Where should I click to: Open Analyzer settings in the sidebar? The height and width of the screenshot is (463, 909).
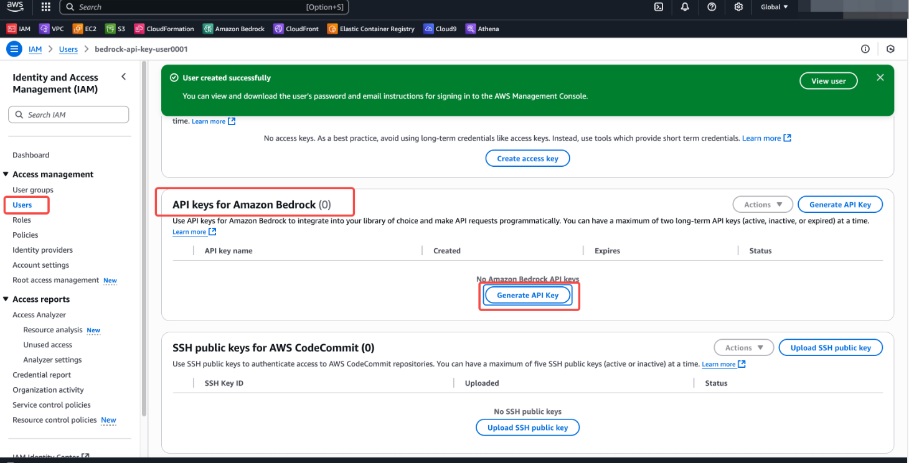pos(52,360)
